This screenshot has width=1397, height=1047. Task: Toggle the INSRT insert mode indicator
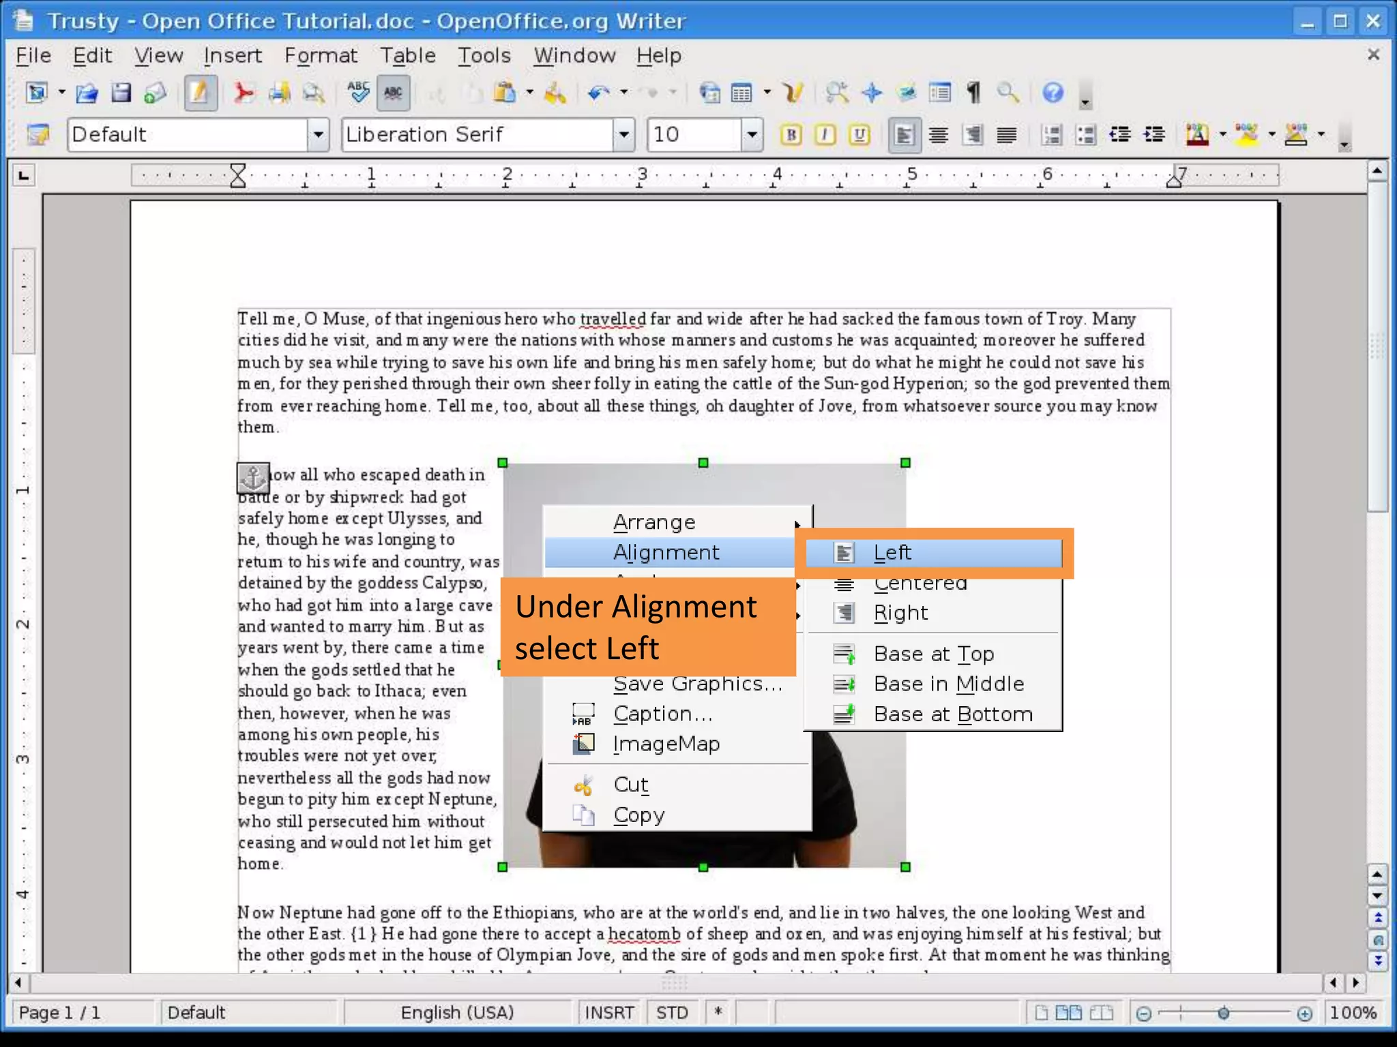608,1013
